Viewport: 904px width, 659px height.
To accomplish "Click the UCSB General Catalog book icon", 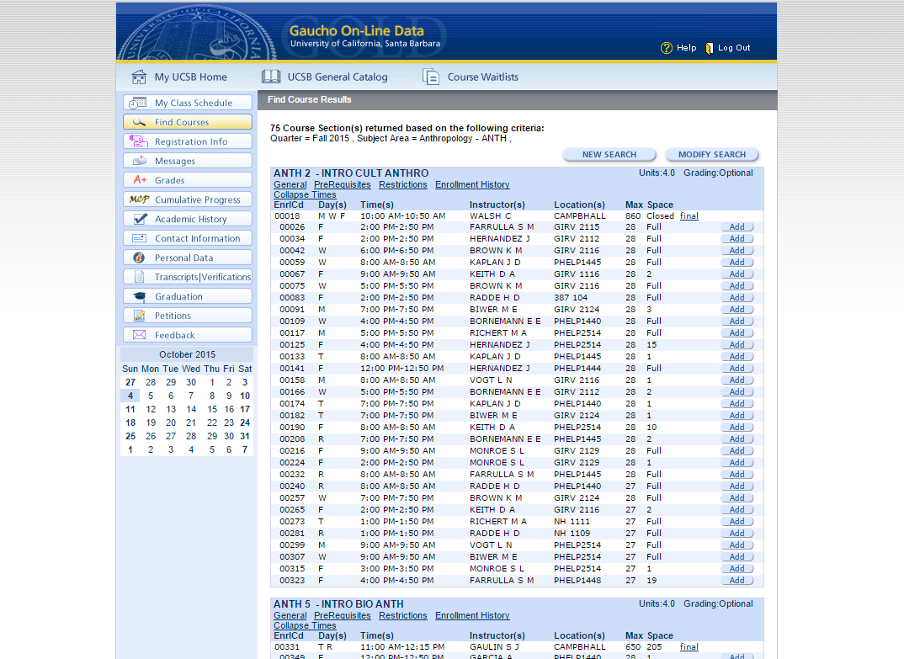I will [271, 77].
